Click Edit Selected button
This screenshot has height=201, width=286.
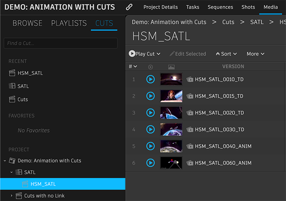188,54
